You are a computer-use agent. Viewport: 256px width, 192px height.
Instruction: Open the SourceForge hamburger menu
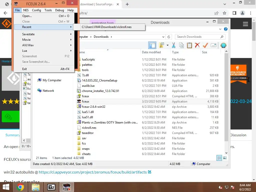click(x=245, y=24)
